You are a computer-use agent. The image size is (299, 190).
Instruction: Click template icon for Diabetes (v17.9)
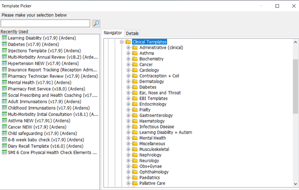click(5, 44)
